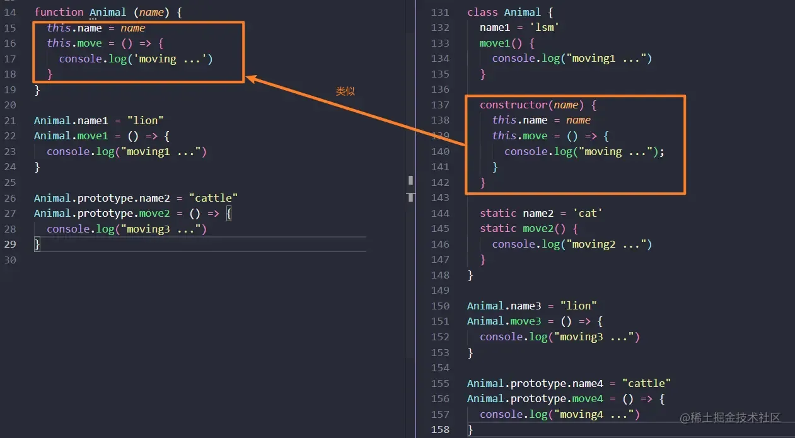Click 'static move2()' on line 145
The height and width of the screenshot is (438, 795).
pyautogui.click(x=528, y=229)
